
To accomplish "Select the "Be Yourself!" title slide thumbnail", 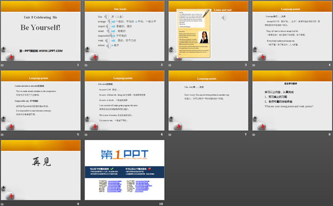I will pyautogui.click(x=41, y=31).
